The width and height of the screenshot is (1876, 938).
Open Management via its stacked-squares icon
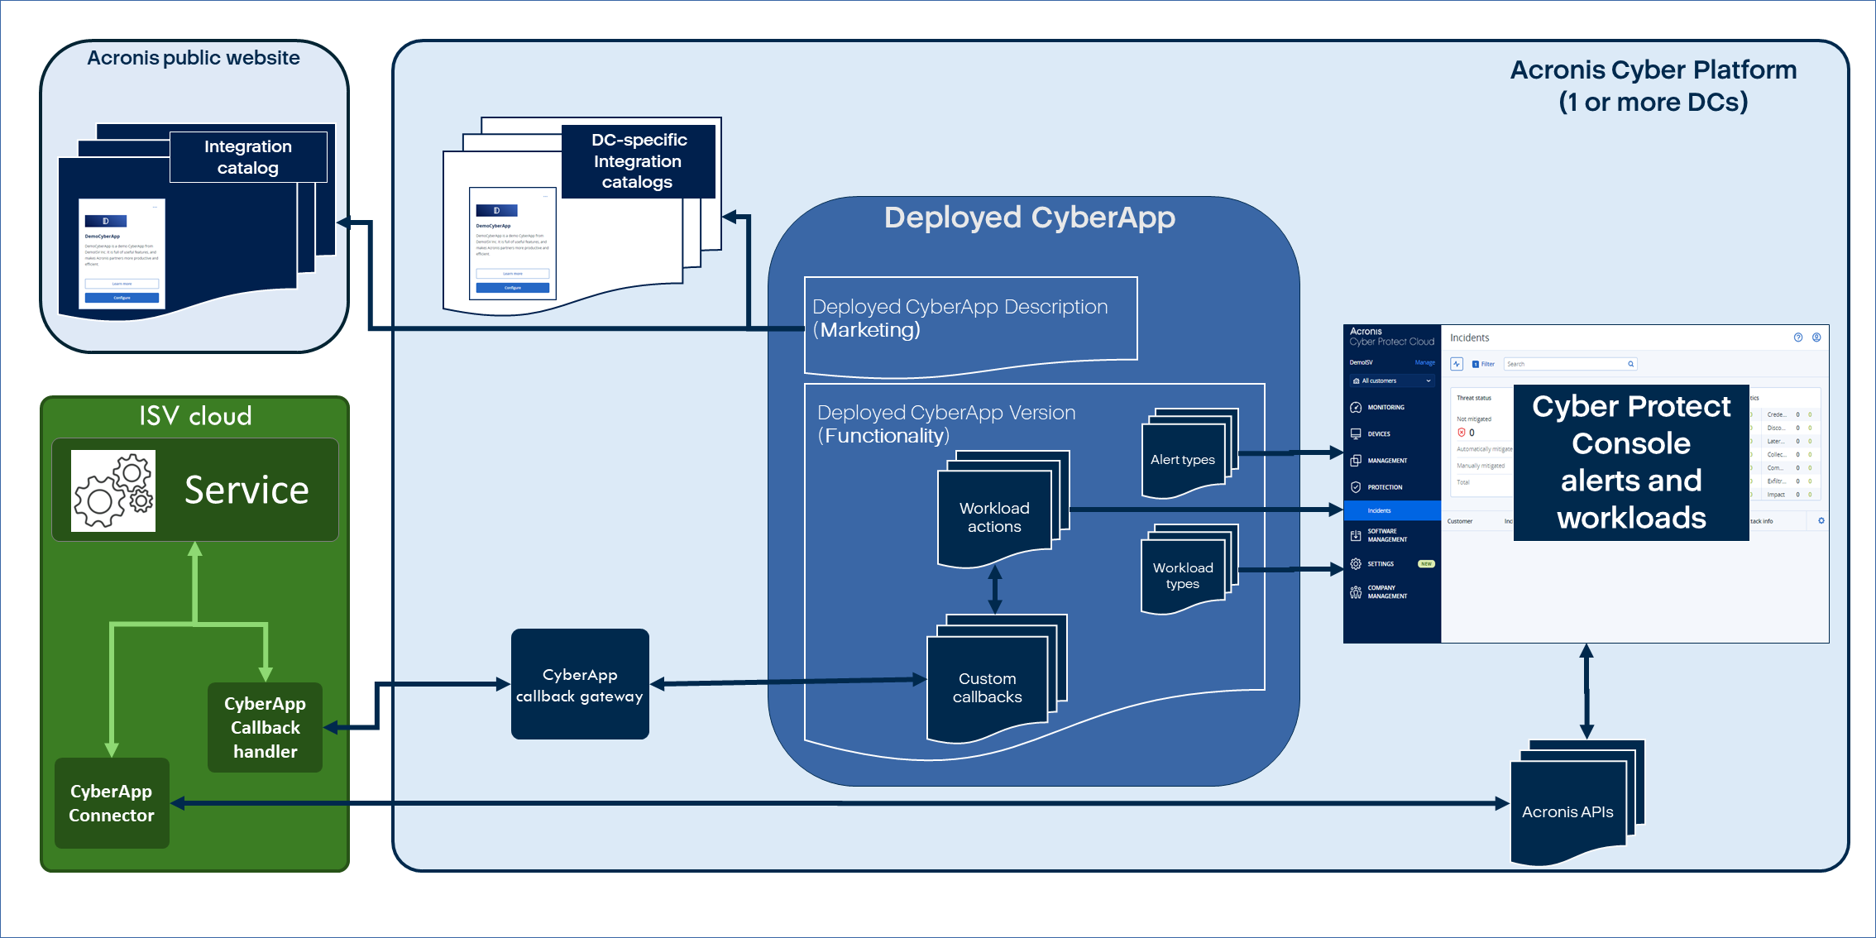coord(1356,461)
